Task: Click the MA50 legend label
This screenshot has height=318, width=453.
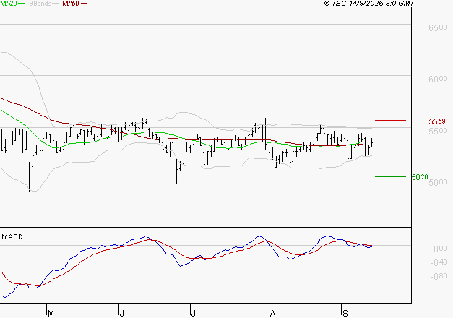Action: [70, 4]
